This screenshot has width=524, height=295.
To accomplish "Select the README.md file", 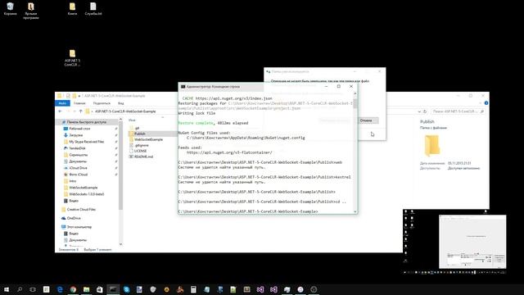I will pos(144,157).
